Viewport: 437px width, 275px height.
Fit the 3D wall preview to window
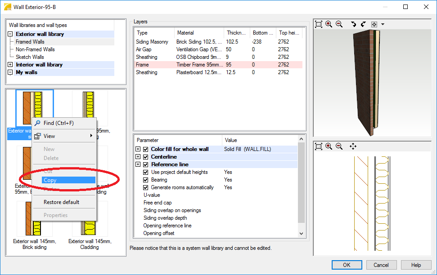click(x=319, y=24)
